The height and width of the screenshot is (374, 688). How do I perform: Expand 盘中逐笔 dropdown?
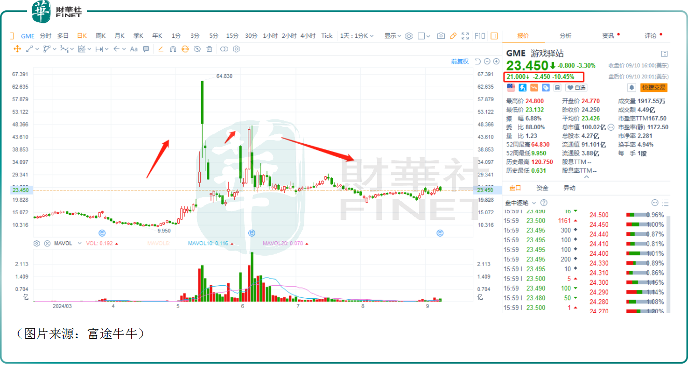pyautogui.click(x=534, y=203)
